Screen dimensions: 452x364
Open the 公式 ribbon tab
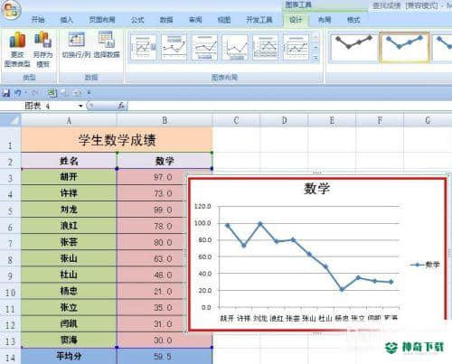coord(137,20)
